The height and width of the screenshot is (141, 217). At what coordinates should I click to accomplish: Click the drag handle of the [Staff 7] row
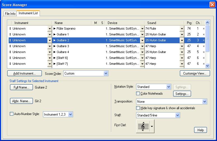click(x=10, y=64)
